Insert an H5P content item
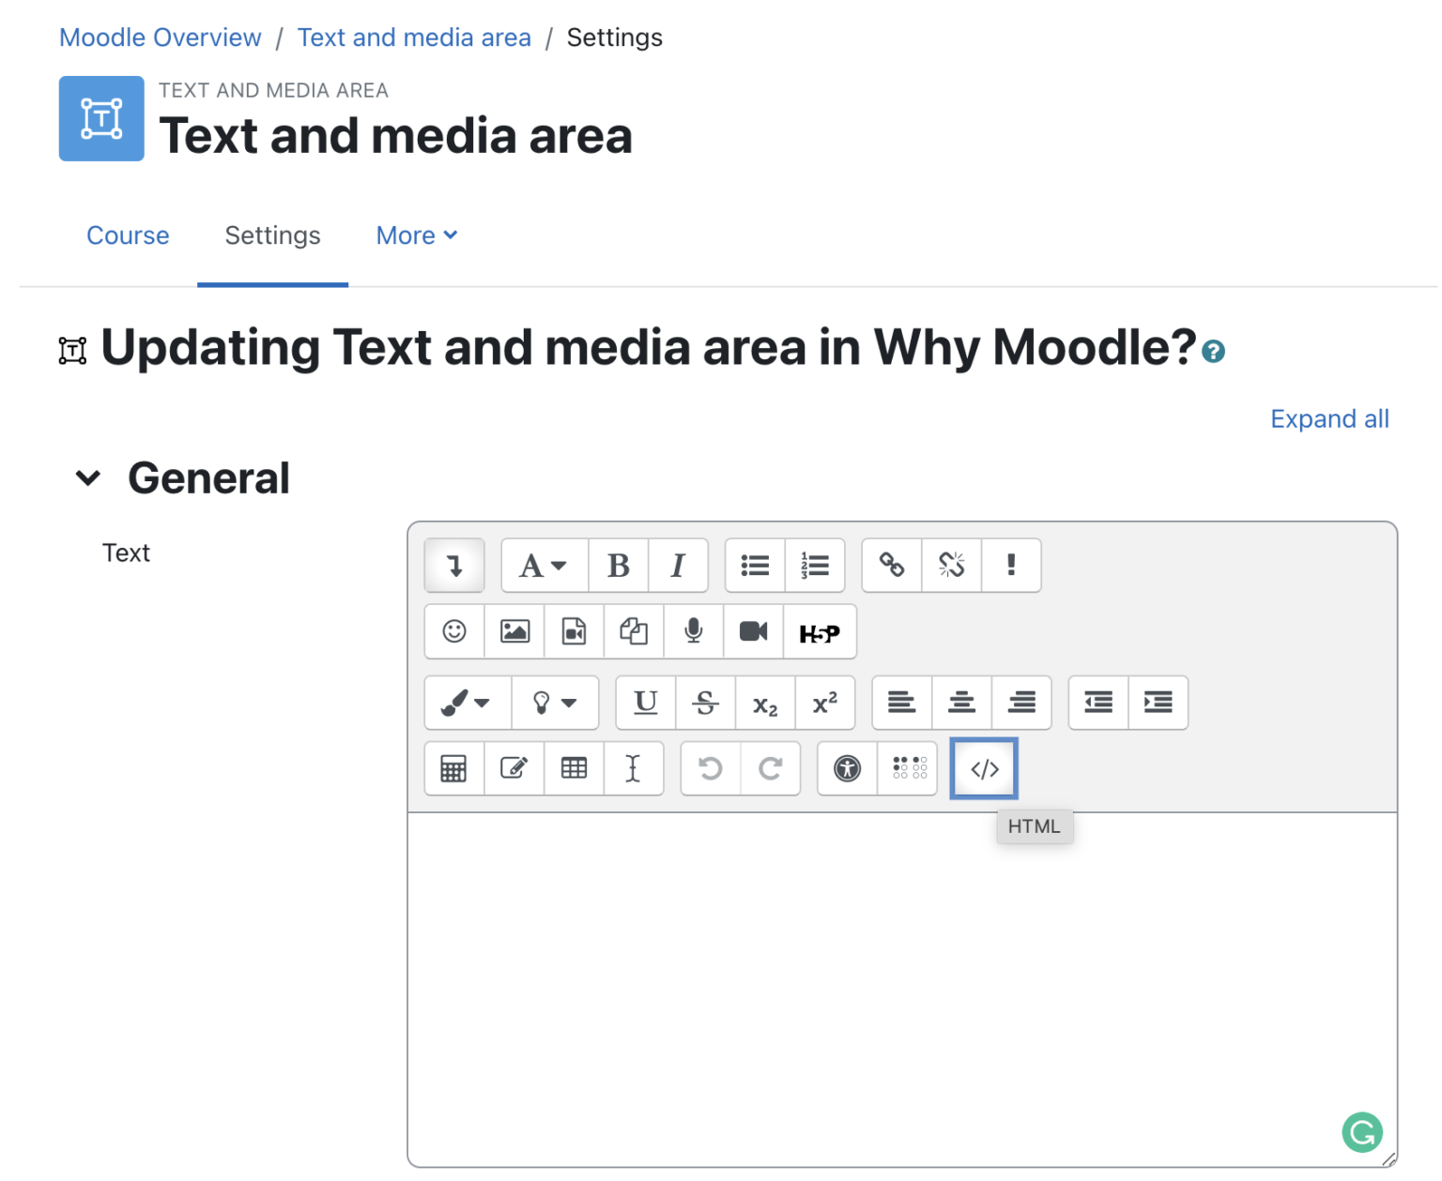Screen dimensions: 1442x1181 pos(820,631)
